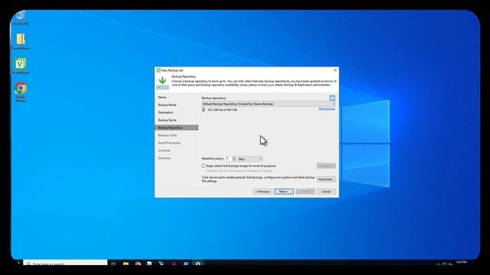
Task: Open Chrome from the taskbar
Action: [x=138, y=264]
